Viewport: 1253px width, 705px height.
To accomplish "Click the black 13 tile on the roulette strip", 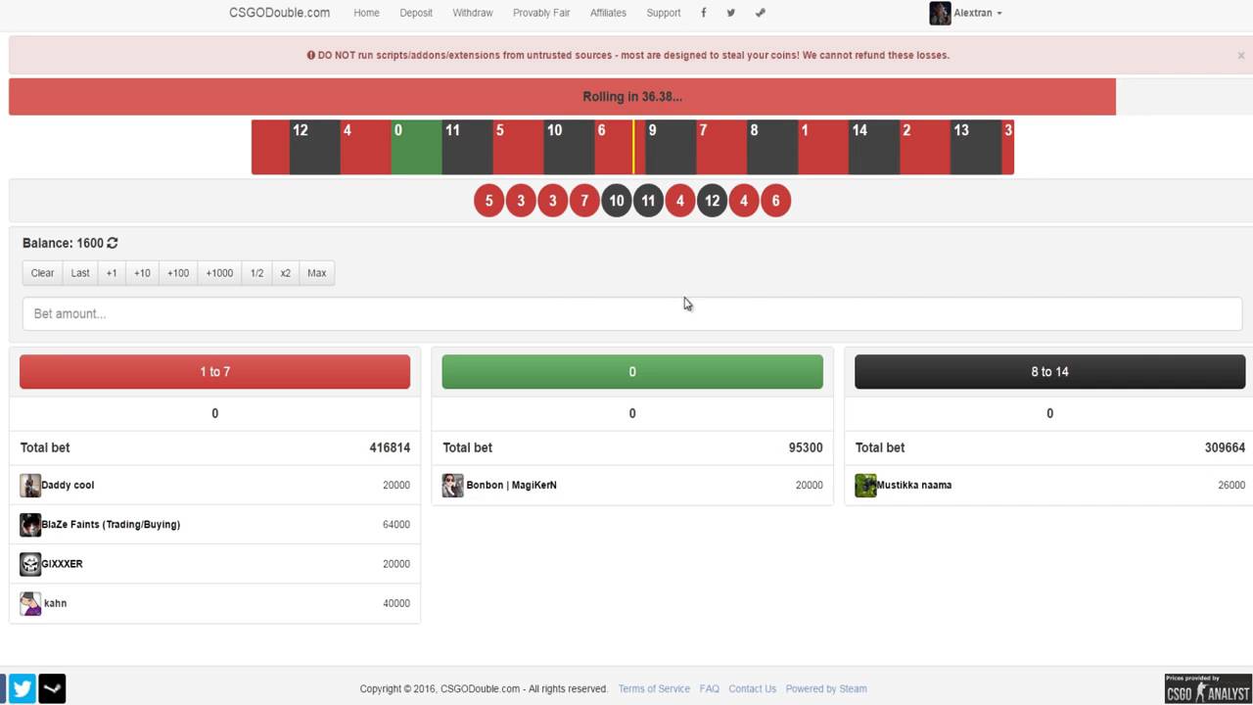I will point(976,147).
